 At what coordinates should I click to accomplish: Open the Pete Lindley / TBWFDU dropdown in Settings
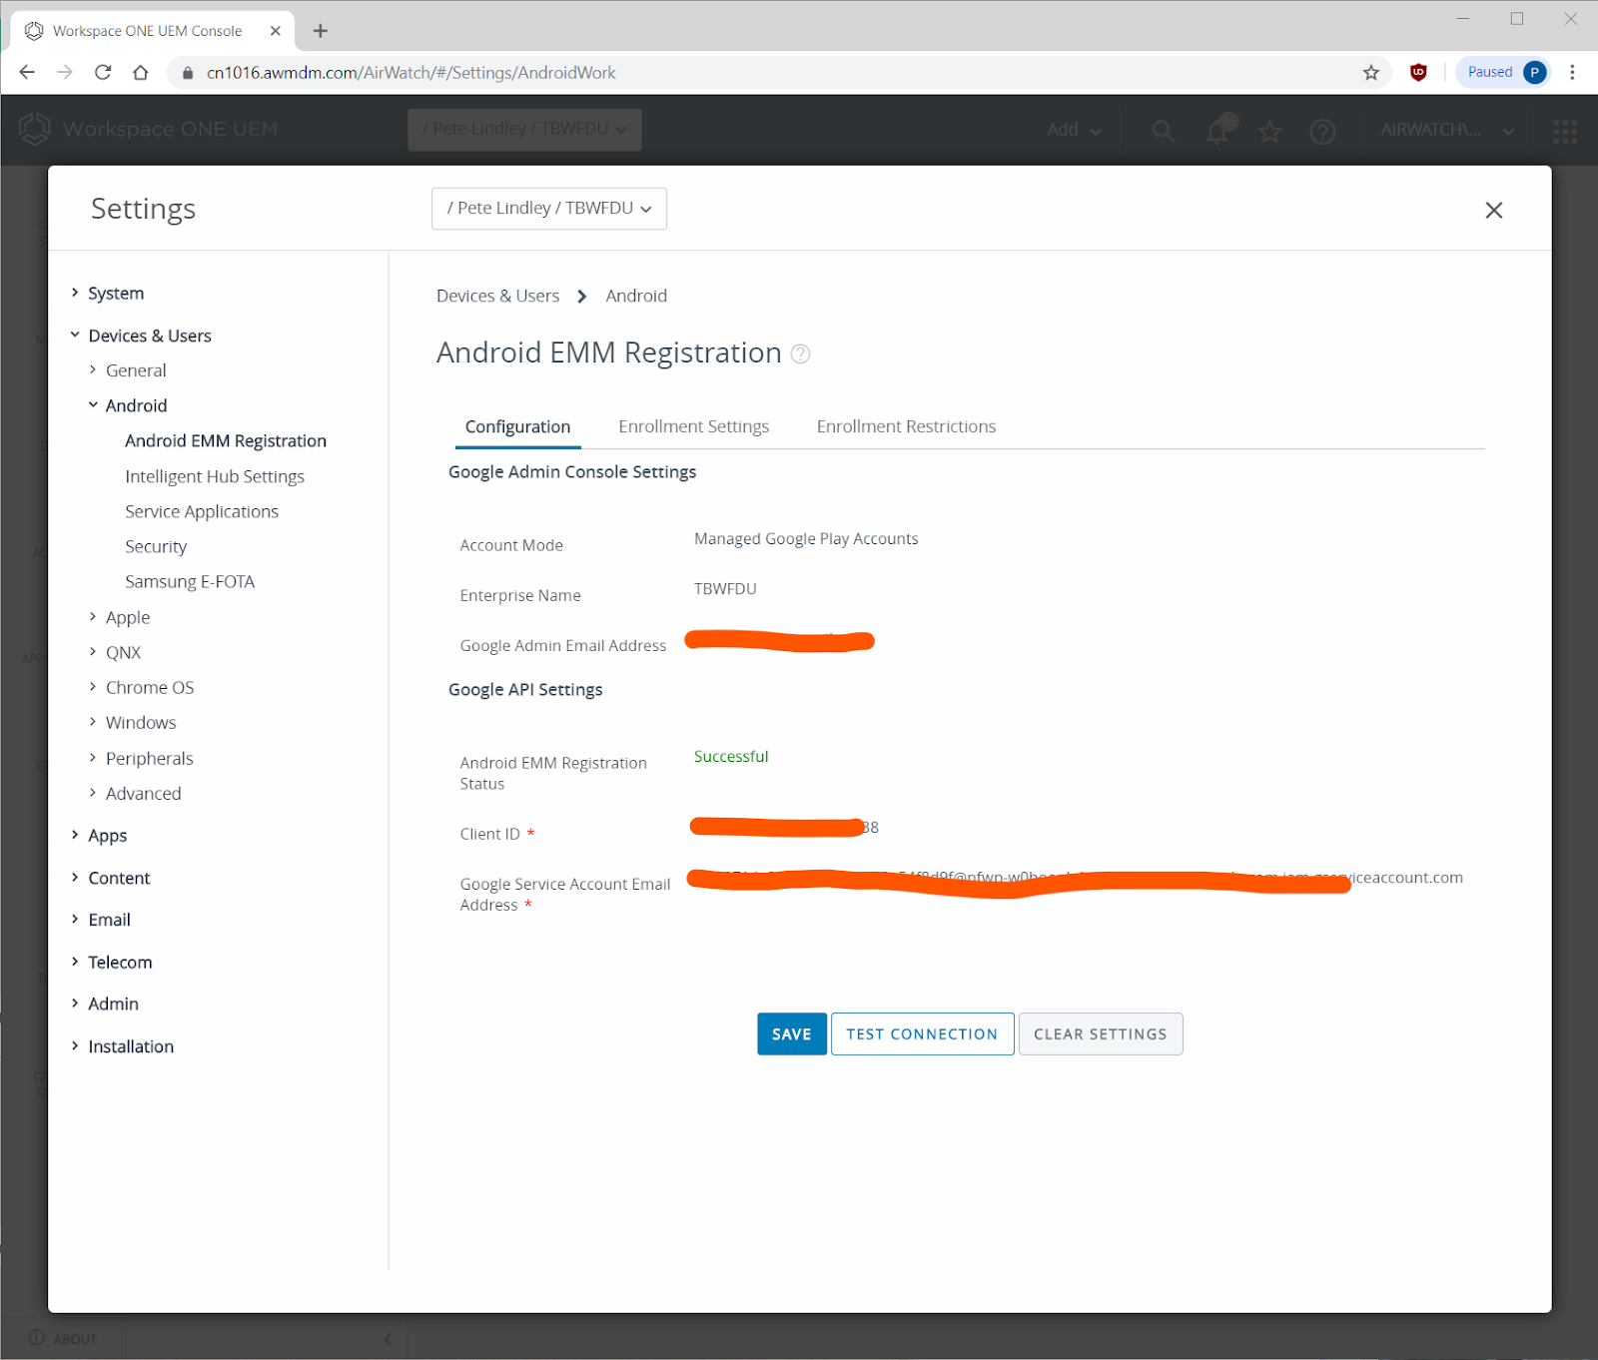click(x=549, y=209)
